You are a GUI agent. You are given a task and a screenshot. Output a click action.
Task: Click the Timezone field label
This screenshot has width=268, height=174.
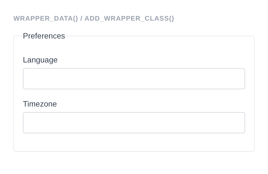click(x=40, y=104)
